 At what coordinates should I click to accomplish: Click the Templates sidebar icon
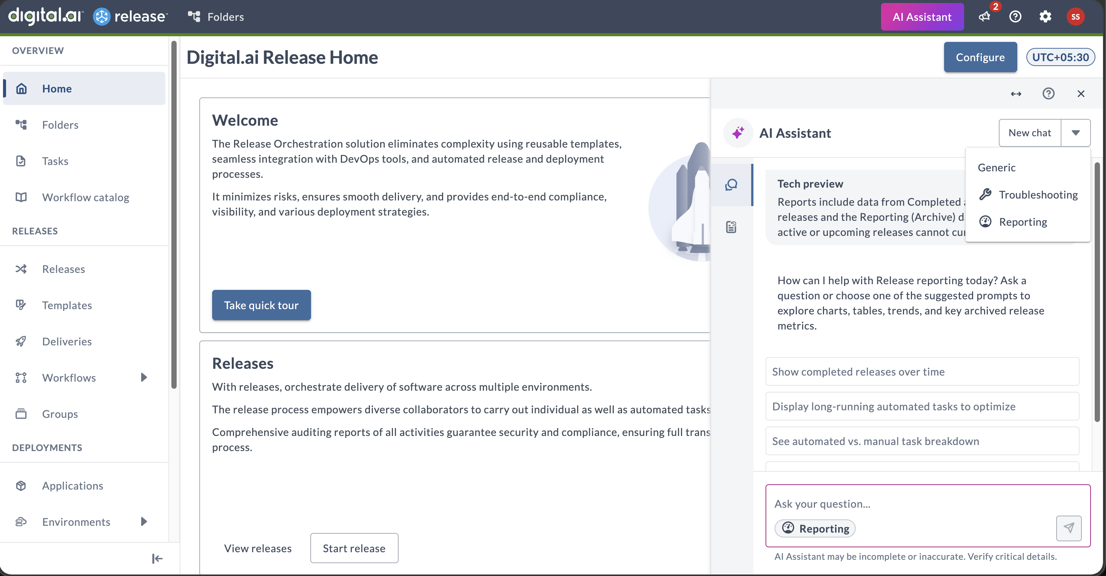[21, 305]
